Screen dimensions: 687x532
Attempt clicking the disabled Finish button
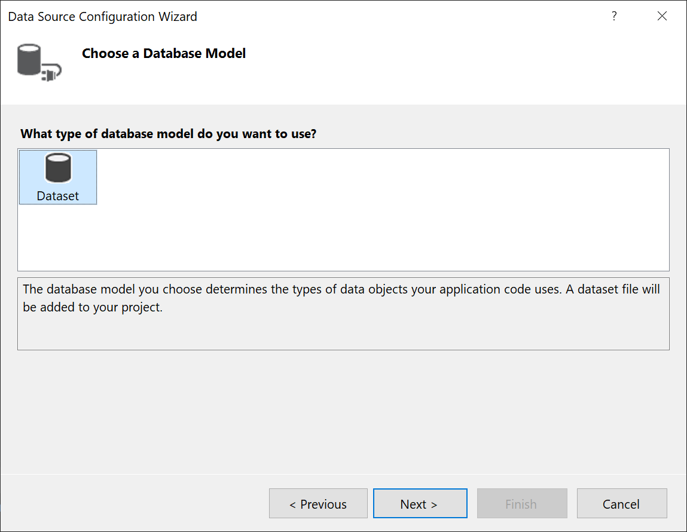point(521,503)
